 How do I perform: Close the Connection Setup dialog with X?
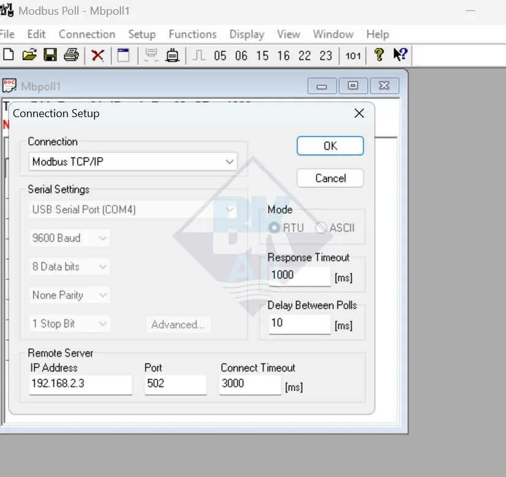359,113
